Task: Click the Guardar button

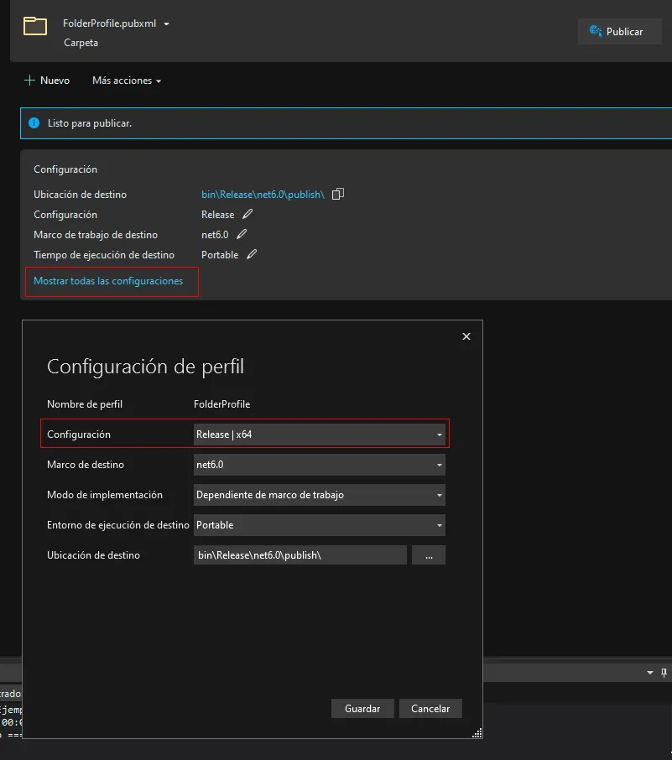Action: tap(362, 708)
